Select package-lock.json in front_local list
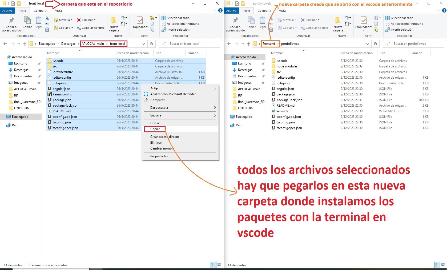This screenshot has height=270, width=447. 65,106
